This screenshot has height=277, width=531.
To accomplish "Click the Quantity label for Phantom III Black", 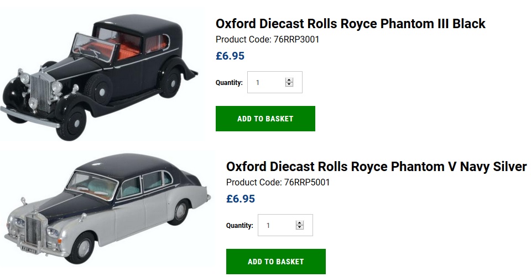I will [229, 83].
